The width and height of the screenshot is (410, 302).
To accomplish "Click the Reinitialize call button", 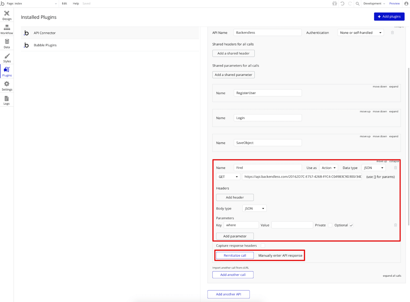I will point(235,255).
